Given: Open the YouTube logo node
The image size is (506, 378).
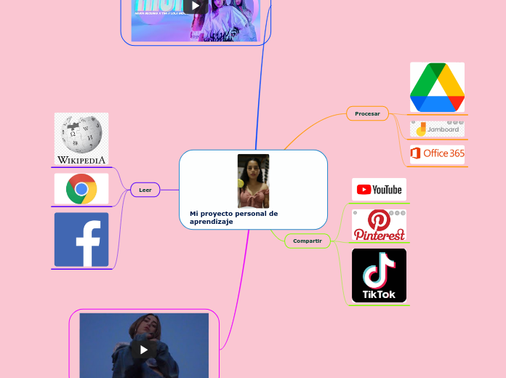Looking at the screenshot, I should (x=379, y=190).
